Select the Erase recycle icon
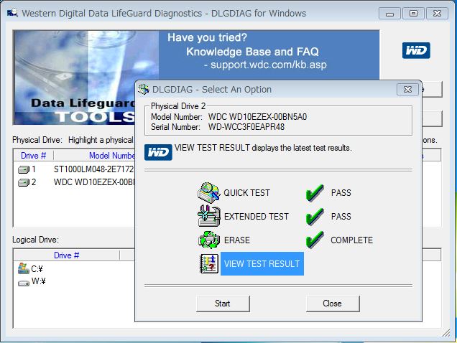This screenshot has height=343, width=457. [208, 240]
